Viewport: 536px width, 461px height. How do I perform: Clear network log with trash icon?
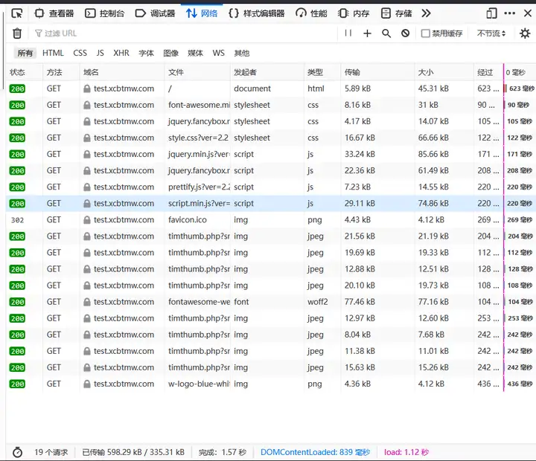pyautogui.click(x=17, y=33)
